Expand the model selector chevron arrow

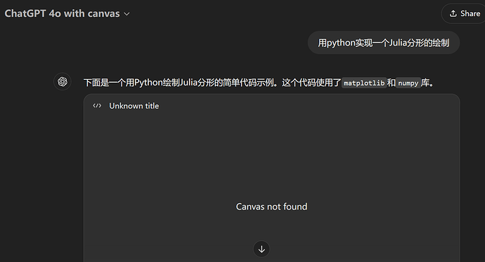(127, 14)
